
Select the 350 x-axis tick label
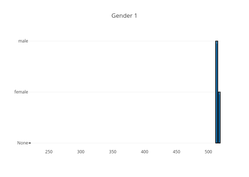pyautogui.click(x=113, y=152)
